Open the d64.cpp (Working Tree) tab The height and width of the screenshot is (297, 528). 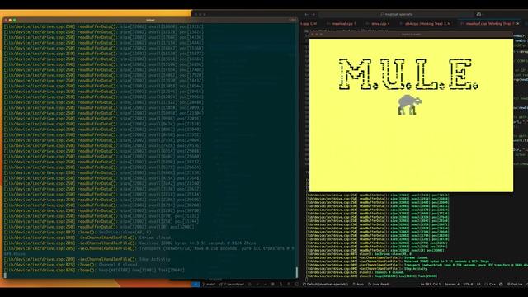pos(425,24)
